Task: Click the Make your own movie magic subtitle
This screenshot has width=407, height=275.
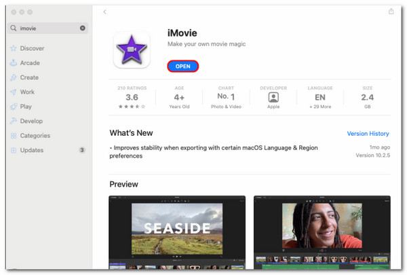Action: tap(206, 44)
